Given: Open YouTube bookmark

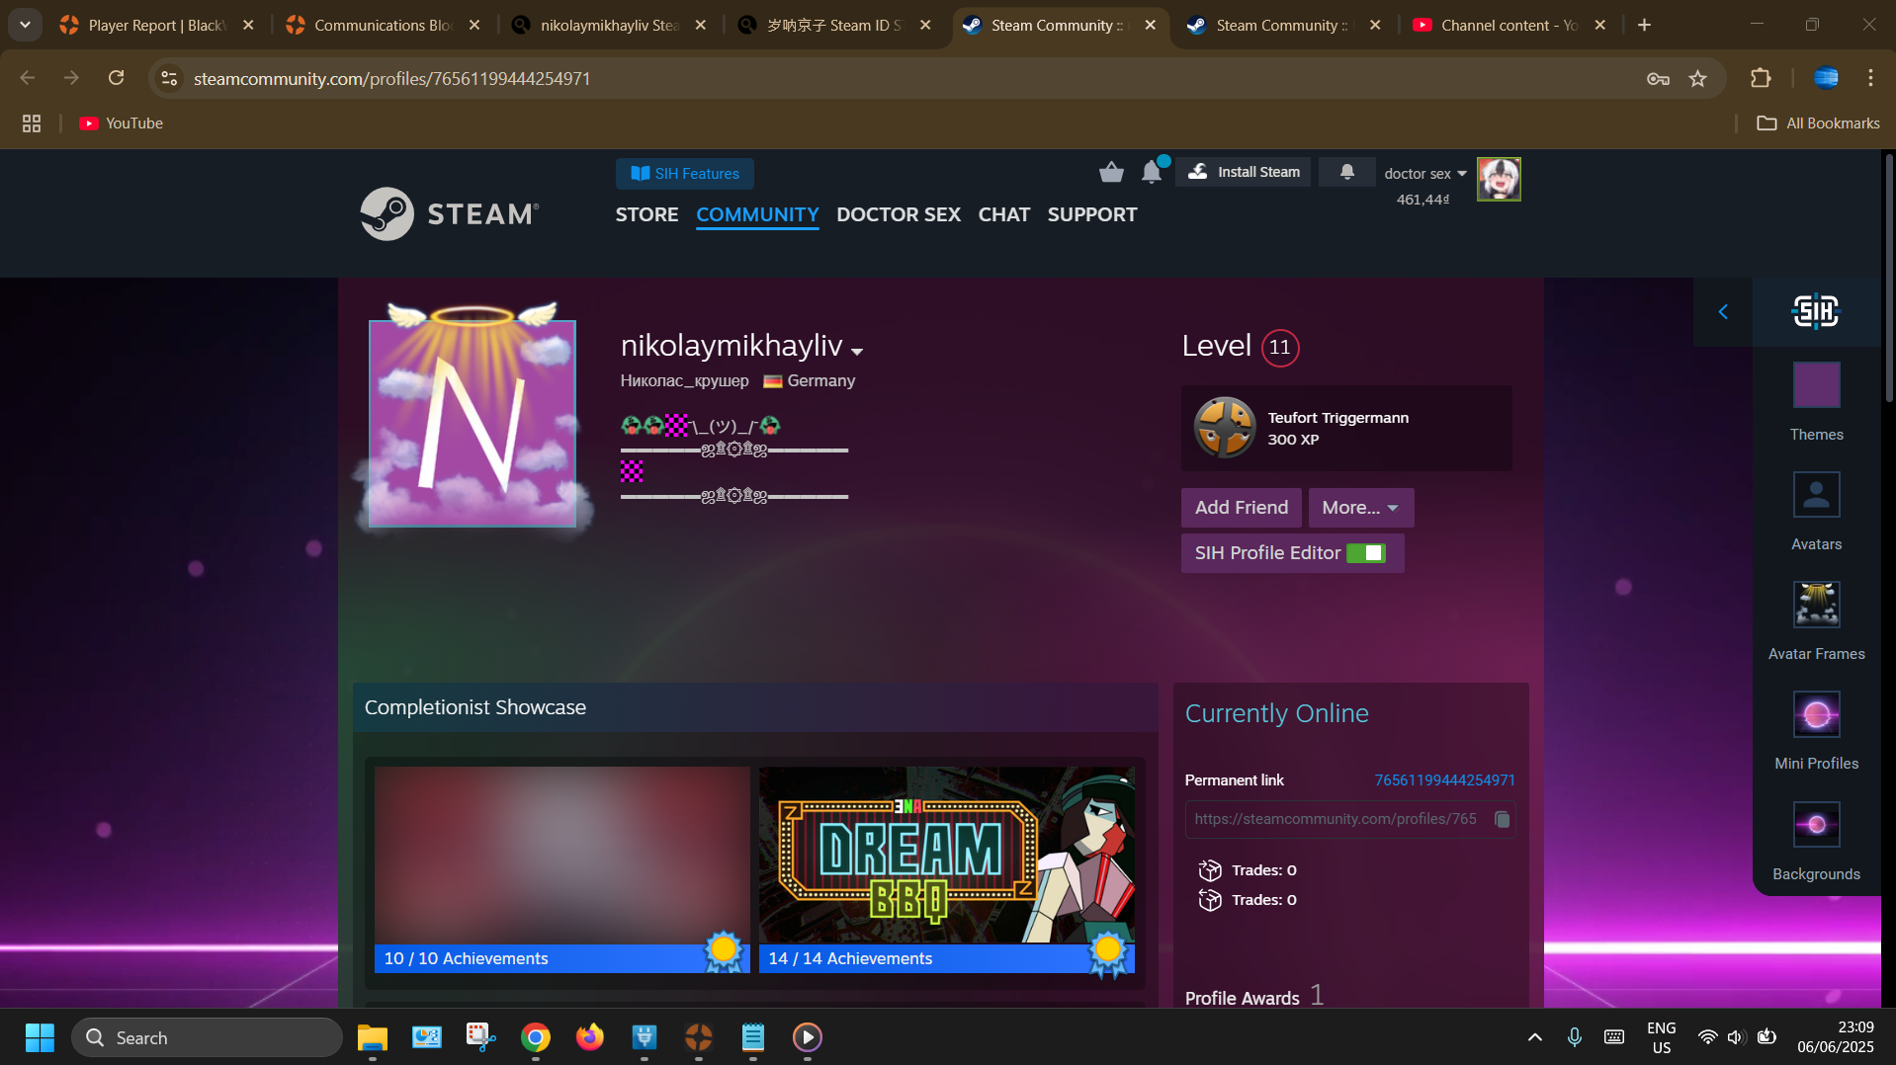Looking at the screenshot, I should pos(122,123).
